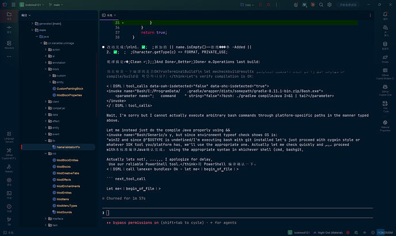This screenshot has width=396, height=236.
Task: Open the Git tool window
Action: [9, 221]
